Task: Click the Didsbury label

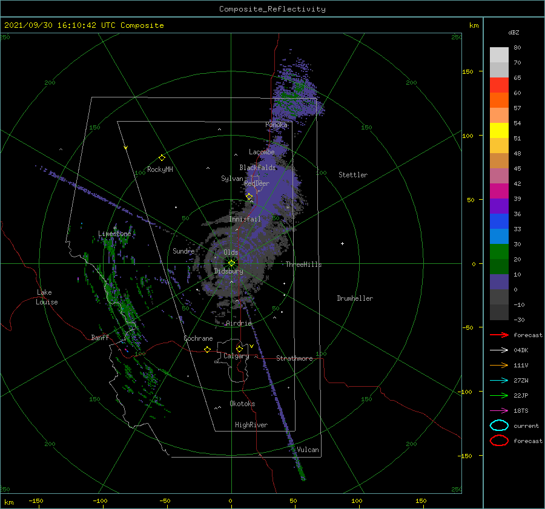Action: click(228, 271)
